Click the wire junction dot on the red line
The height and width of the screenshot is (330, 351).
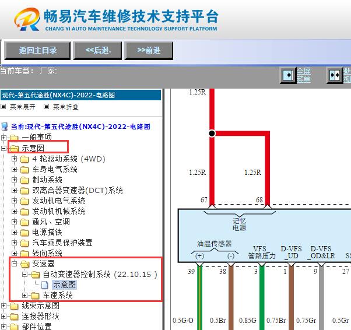pyautogui.click(x=212, y=134)
